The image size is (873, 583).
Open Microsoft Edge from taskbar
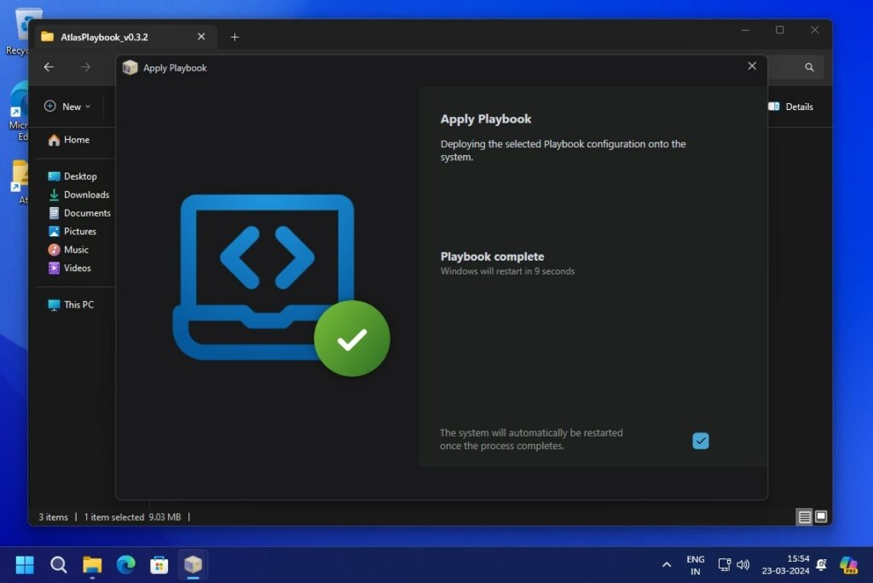click(126, 564)
